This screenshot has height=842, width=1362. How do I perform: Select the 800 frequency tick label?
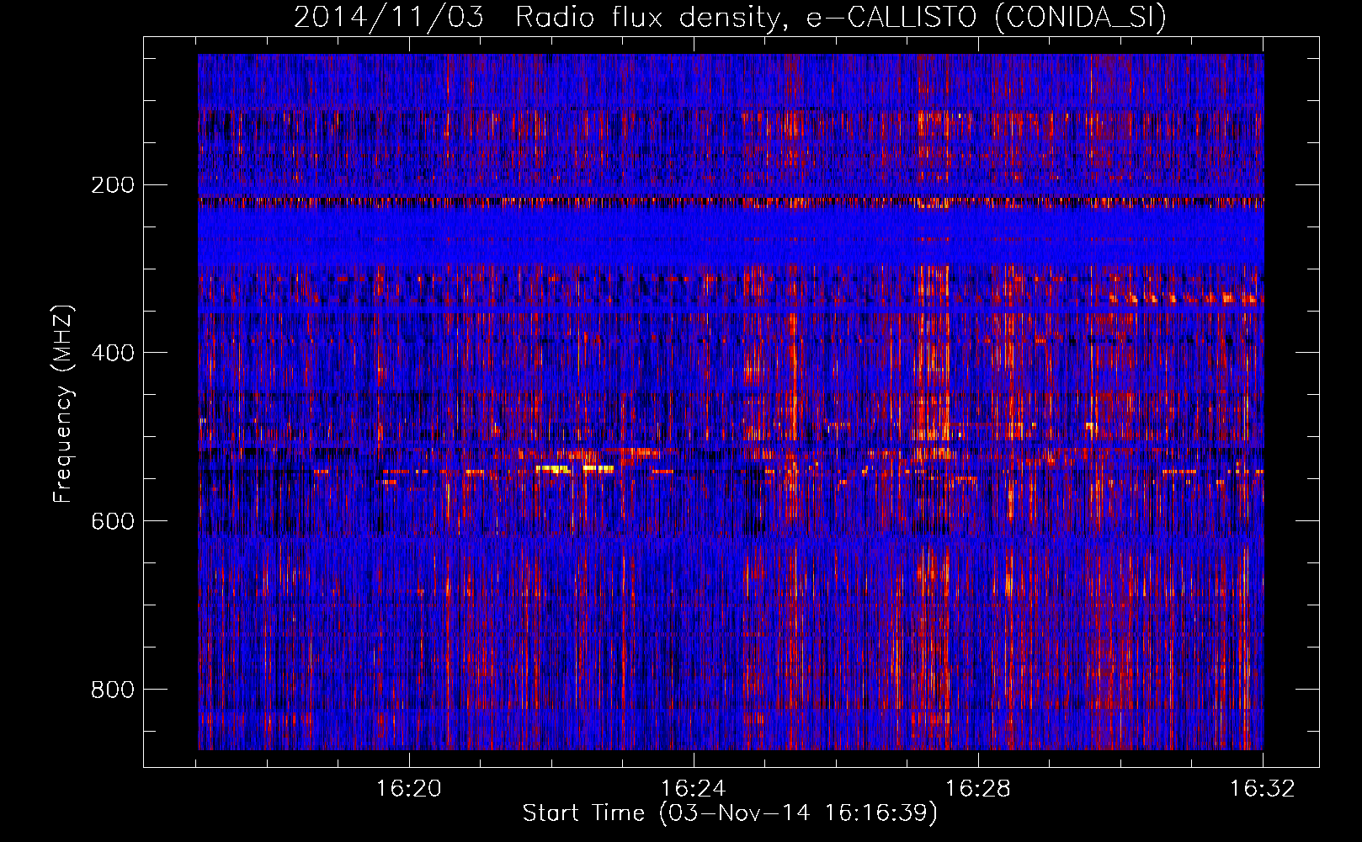click(113, 690)
